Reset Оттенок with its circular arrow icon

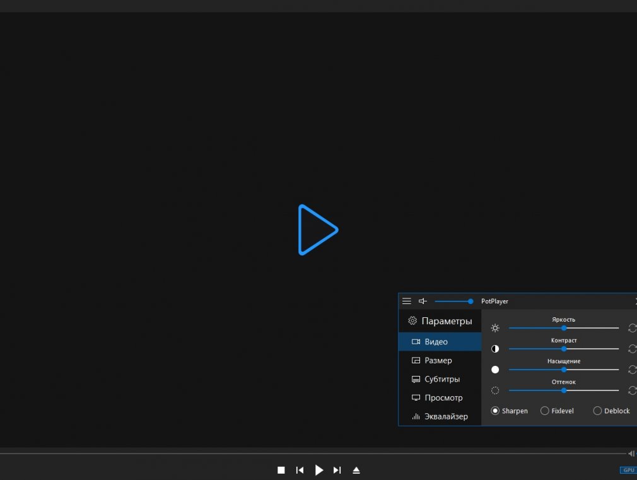click(633, 390)
